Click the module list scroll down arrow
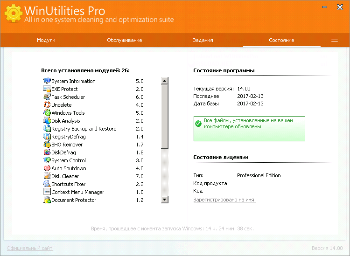The image size is (350, 256). (165, 200)
